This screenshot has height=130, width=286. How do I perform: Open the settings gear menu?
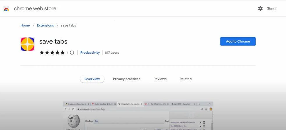[x=260, y=8]
